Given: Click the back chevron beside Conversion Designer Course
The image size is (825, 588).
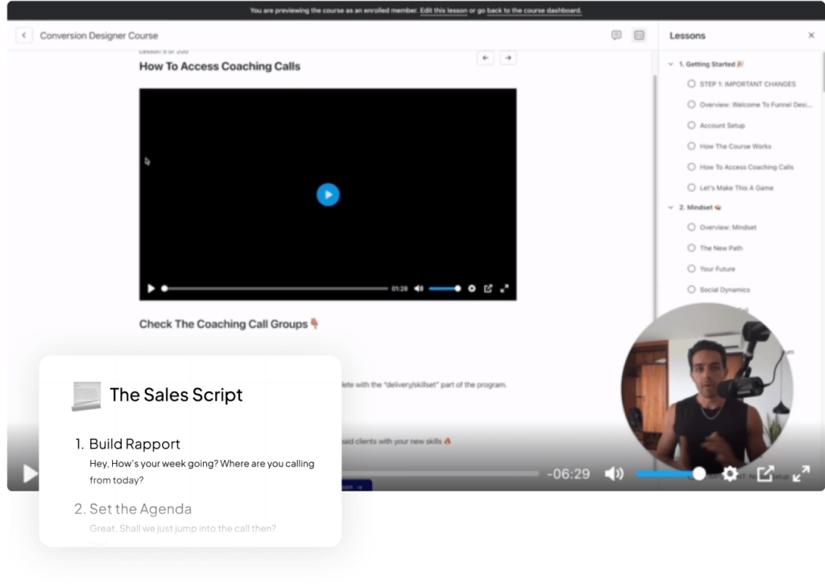Looking at the screenshot, I should point(24,35).
